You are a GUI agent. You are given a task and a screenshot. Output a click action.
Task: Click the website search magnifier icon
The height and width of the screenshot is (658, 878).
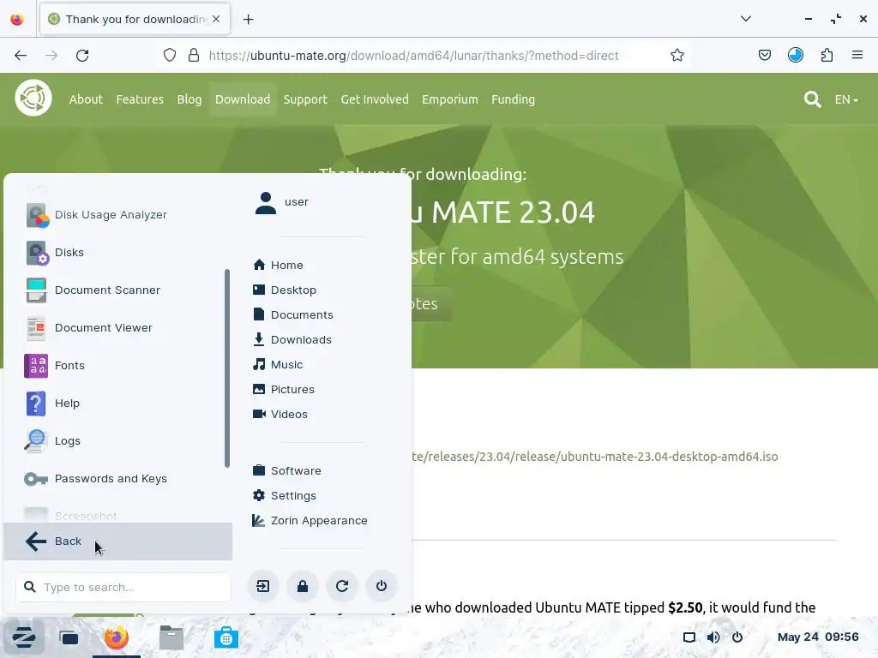[x=812, y=99]
